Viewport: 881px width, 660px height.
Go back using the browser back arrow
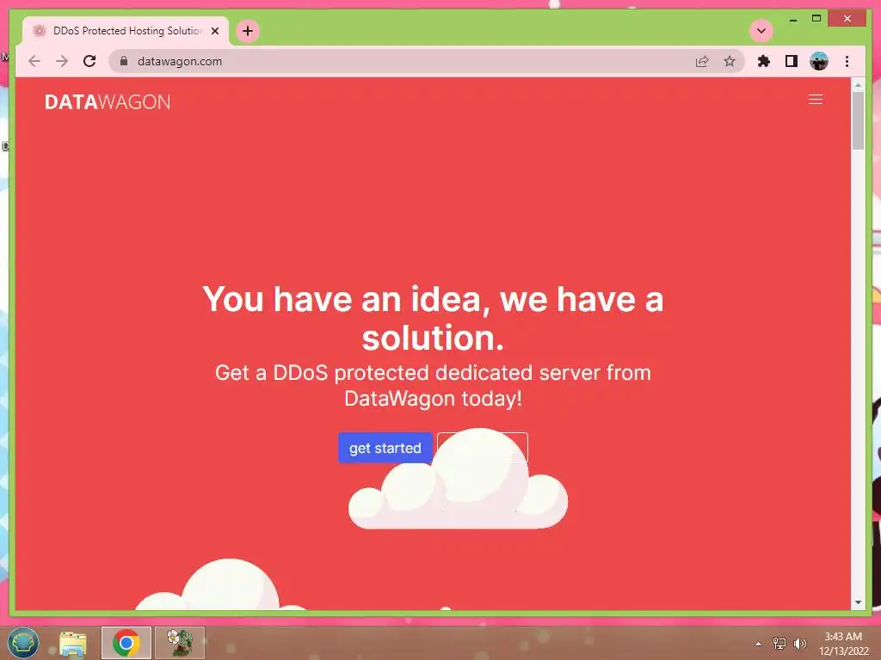(34, 61)
